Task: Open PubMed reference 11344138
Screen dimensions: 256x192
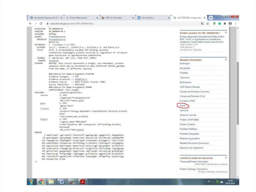Action: (x=53, y=61)
